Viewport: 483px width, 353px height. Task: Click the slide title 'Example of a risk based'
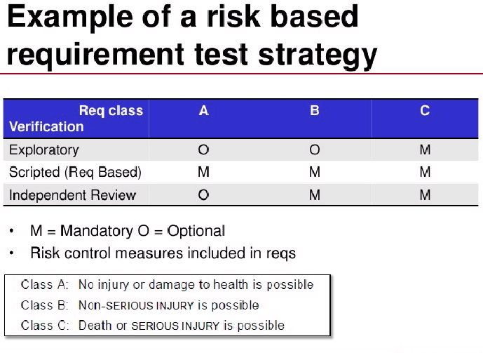[183, 17]
